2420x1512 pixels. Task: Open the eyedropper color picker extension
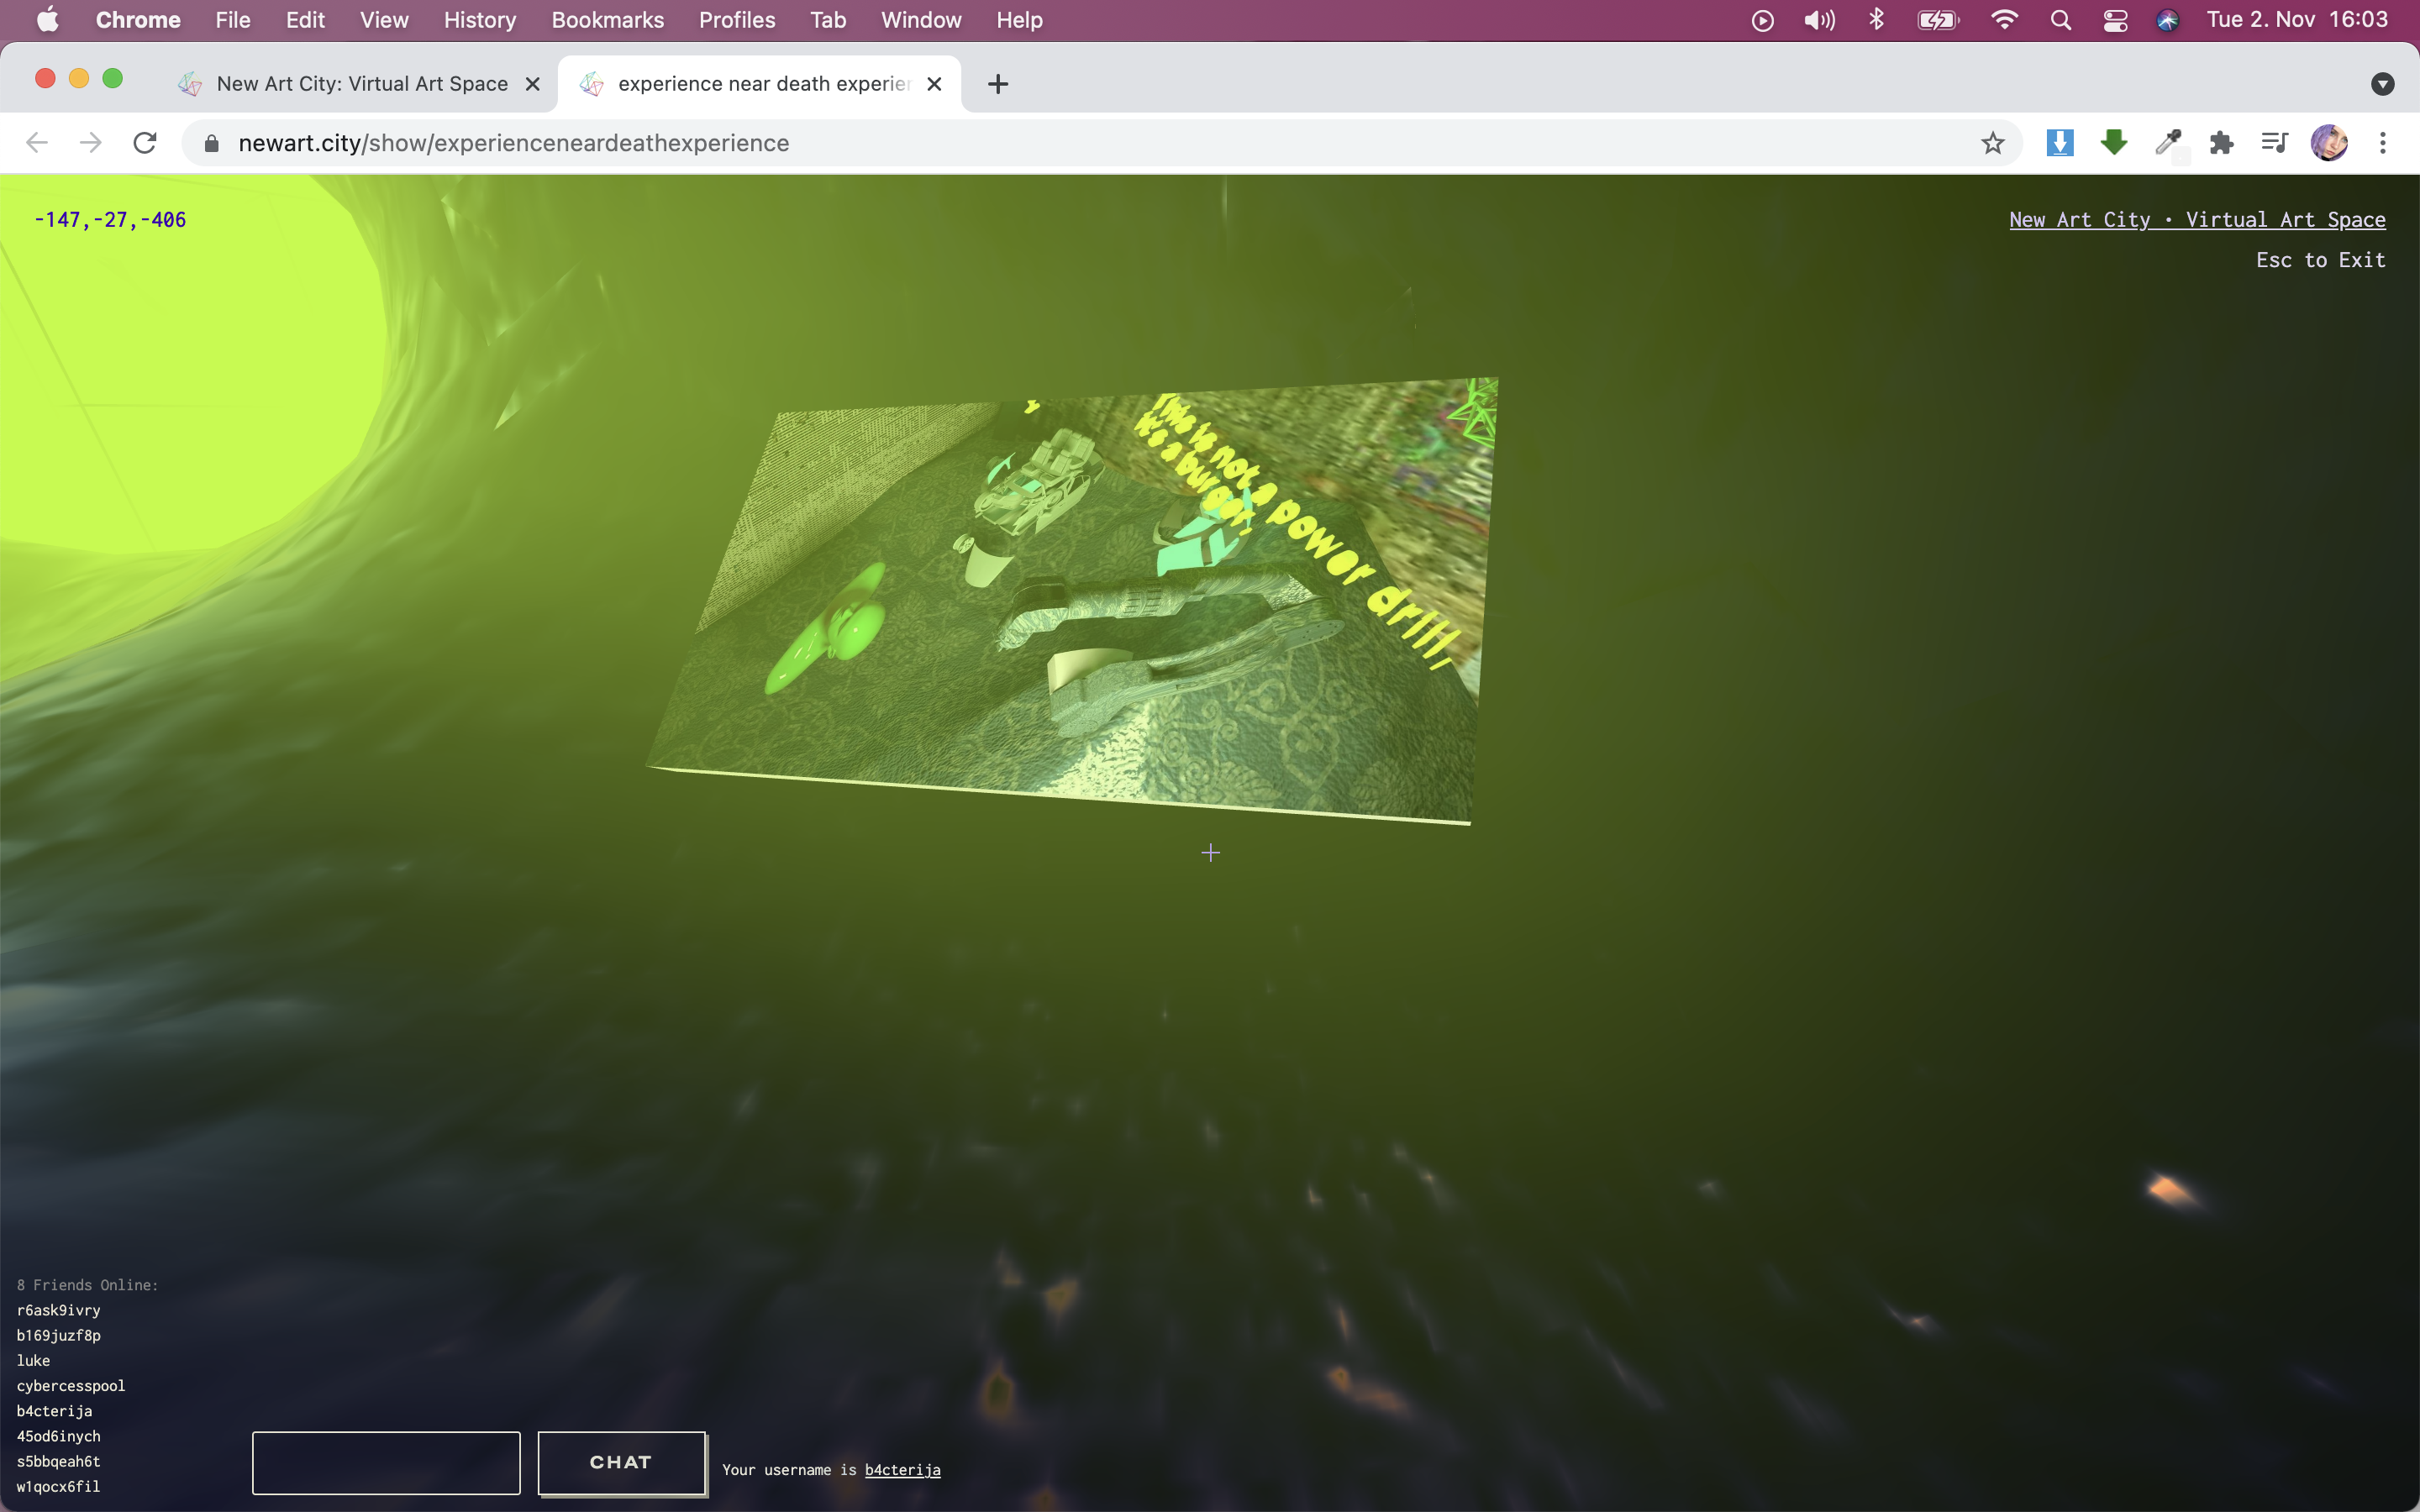[x=2168, y=143]
